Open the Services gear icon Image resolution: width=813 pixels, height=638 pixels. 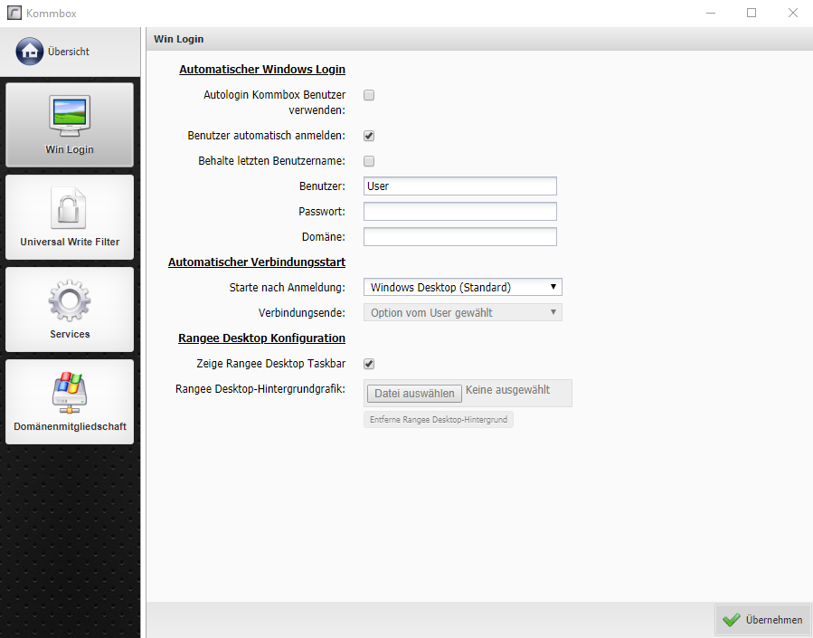70,300
